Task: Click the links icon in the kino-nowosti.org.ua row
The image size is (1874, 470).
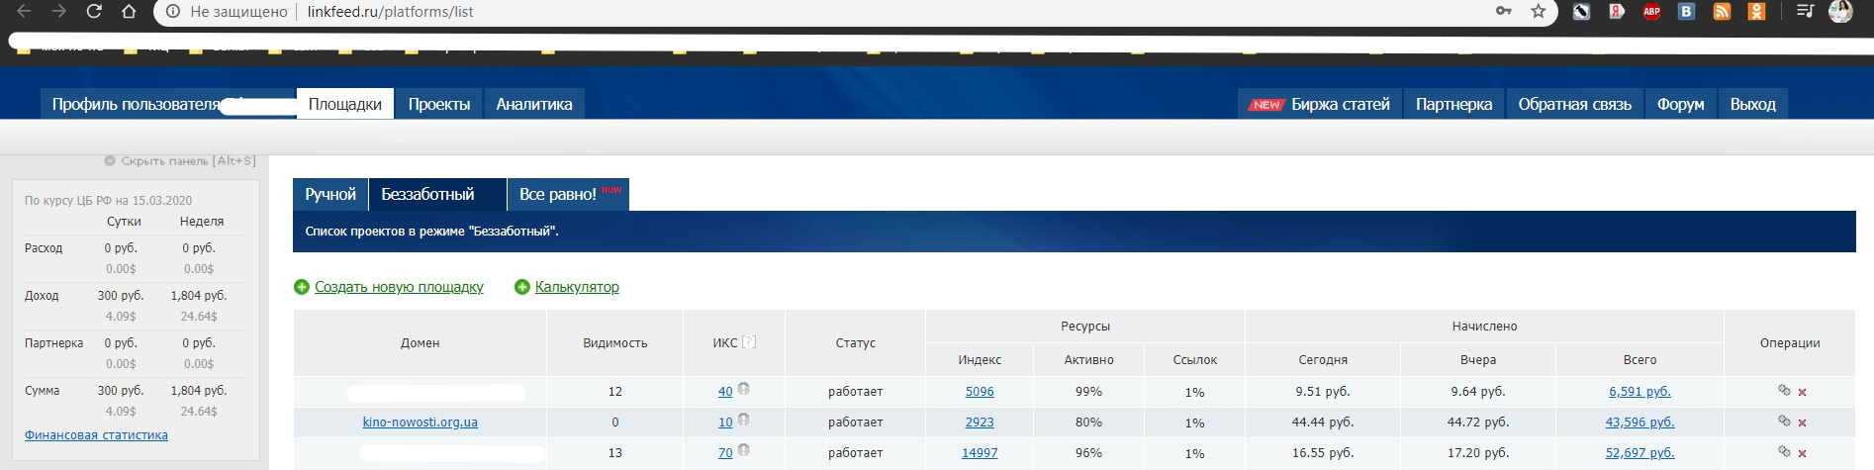Action: point(1784,422)
